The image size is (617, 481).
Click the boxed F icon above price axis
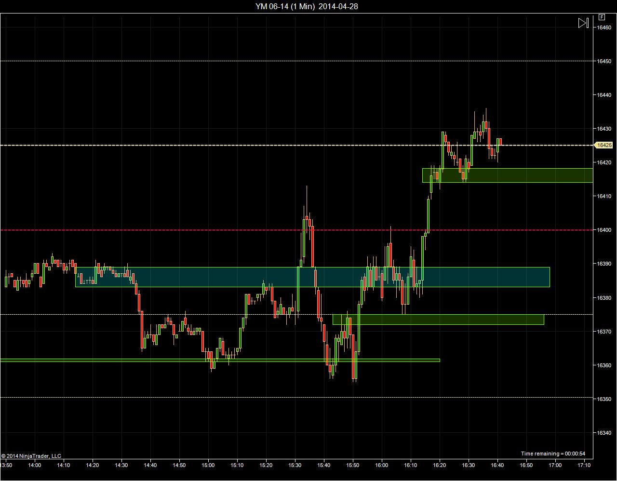tap(602, 17)
